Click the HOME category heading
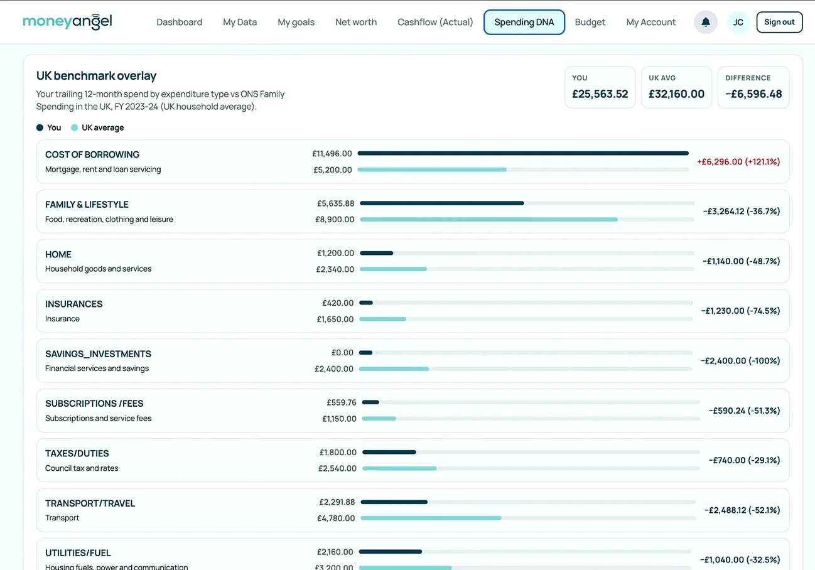Image resolution: width=815 pixels, height=570 pixels. click(x=58, y=254)
